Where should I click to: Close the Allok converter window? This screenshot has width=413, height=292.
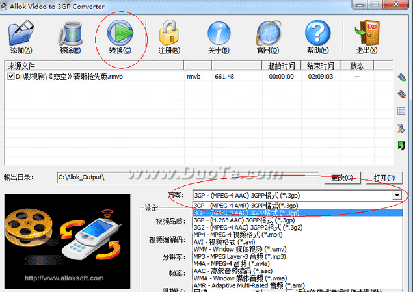click(396, 4)
